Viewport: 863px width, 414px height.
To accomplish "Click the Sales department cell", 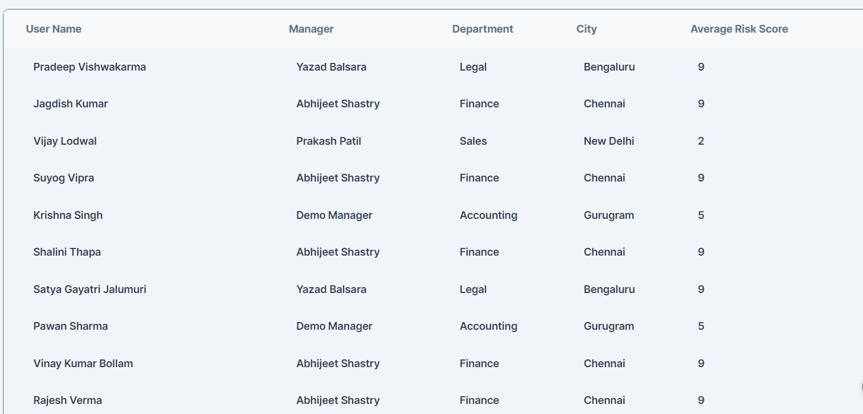I will [473, 141].
